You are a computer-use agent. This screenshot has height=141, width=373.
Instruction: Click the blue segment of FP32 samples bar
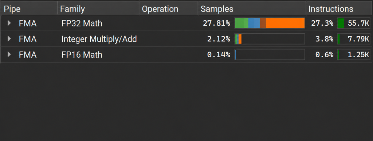[x=254, y=23]
